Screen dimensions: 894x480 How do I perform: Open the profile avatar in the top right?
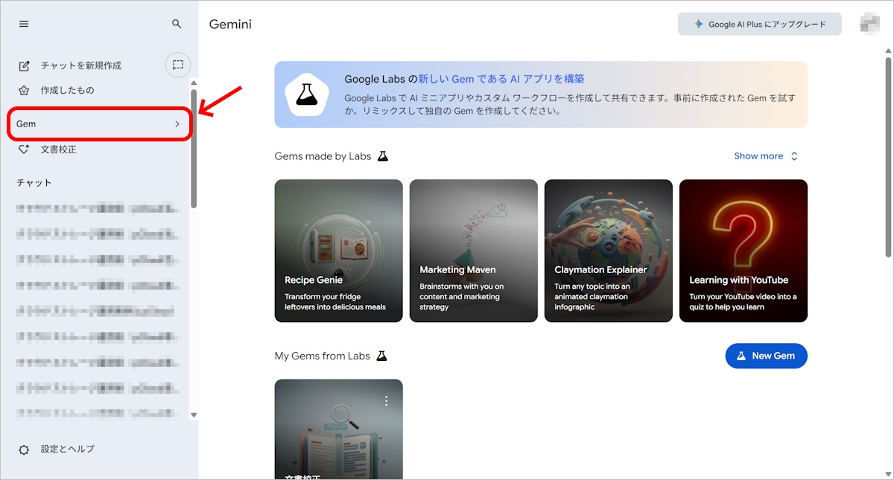coord(869,23)
